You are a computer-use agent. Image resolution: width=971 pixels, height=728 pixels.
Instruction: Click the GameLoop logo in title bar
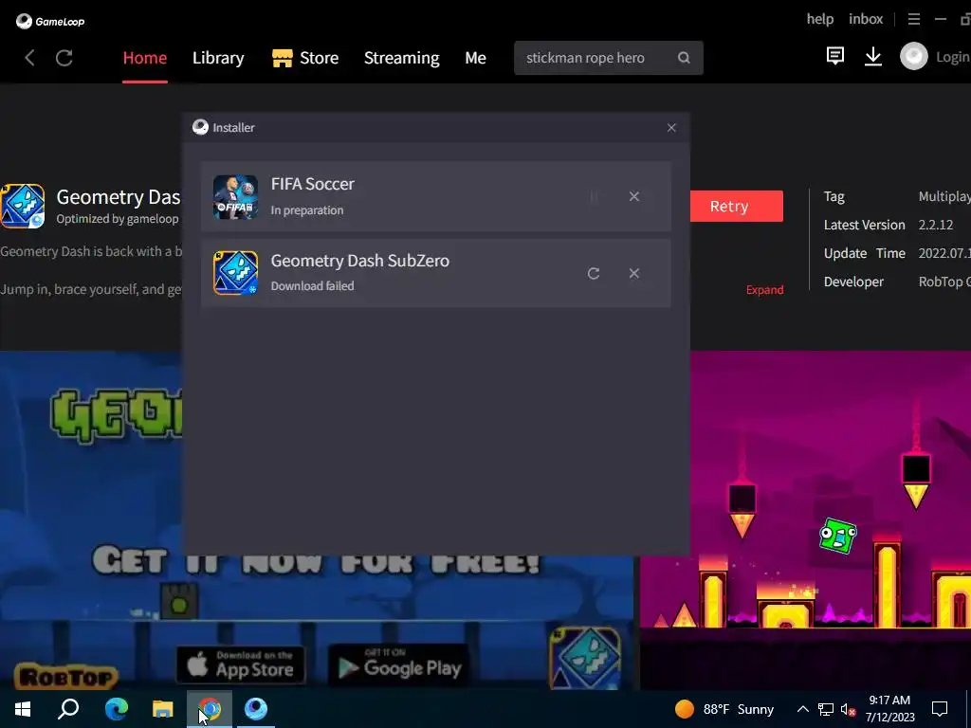tap(50, 21)
